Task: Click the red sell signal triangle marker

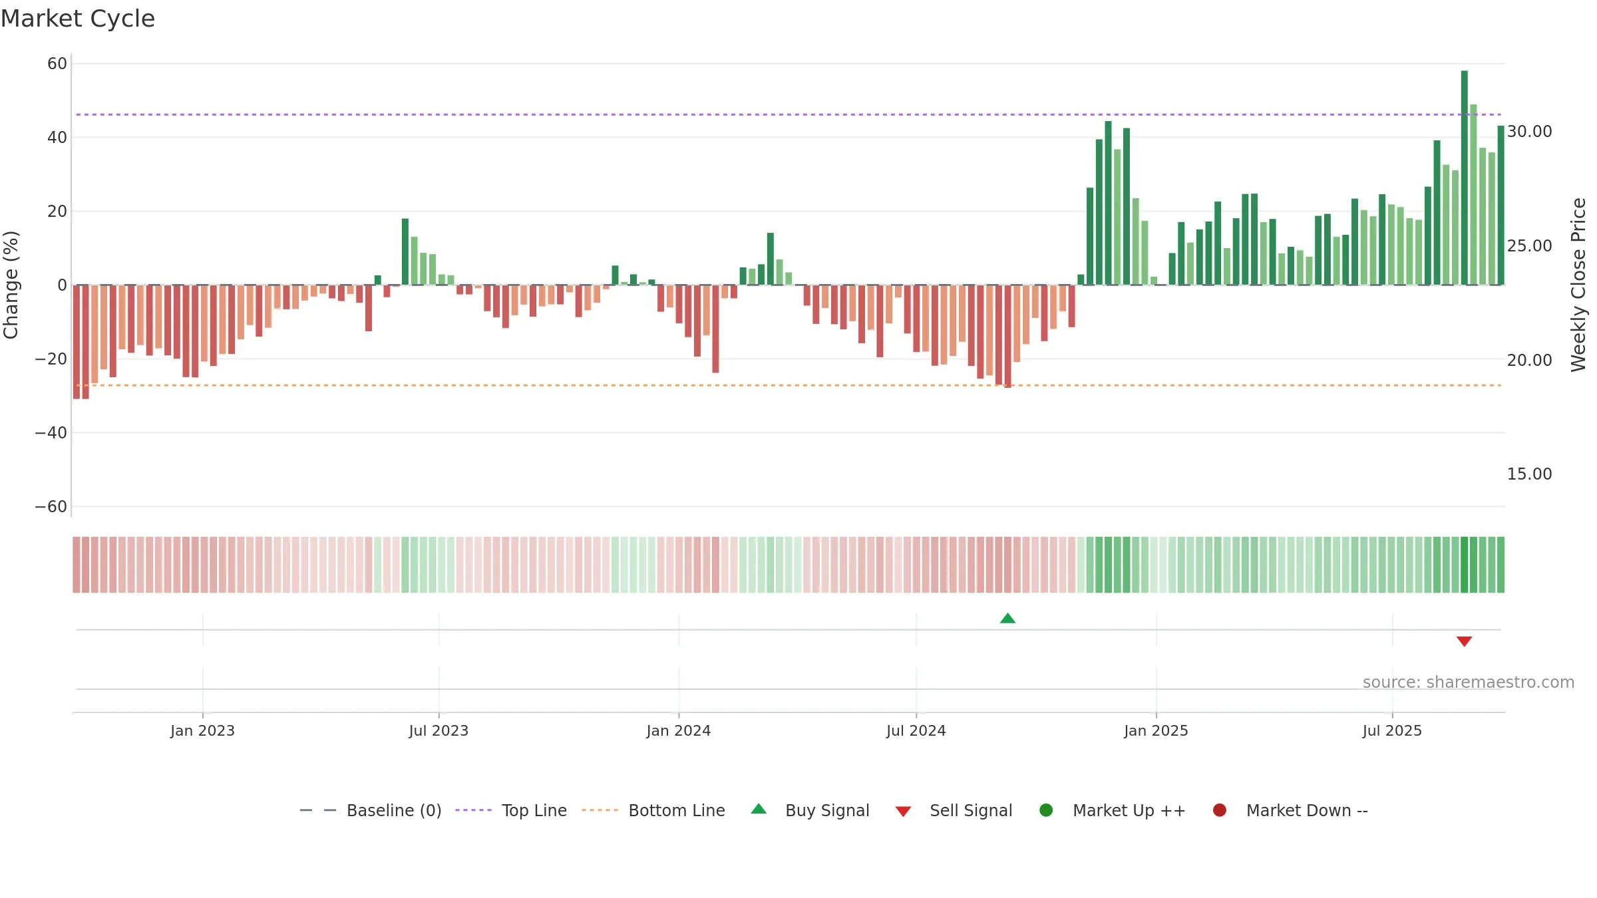Action: 1464,641
